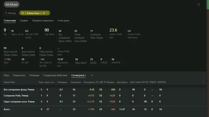The width and height of the screenshot is (209, 117).
Task: Click the WTSD stat link
Action: [93, 63]
